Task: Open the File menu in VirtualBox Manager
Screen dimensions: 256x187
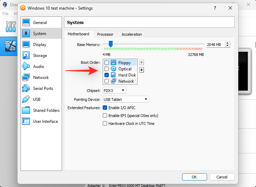Action: [x=5, y=14]
